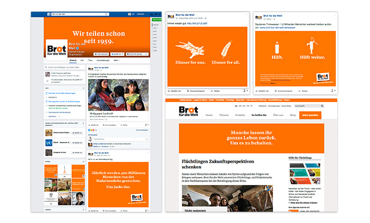Screen dimensions: 370x223
Task: Open the Top-Kommentare sorting dropdown
Action: [142, 130]
